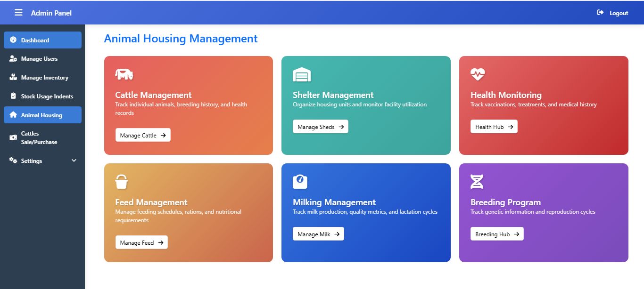Open the Dashboard sidebar item
The width and height of the screenshot is (644, 289).
42,40
